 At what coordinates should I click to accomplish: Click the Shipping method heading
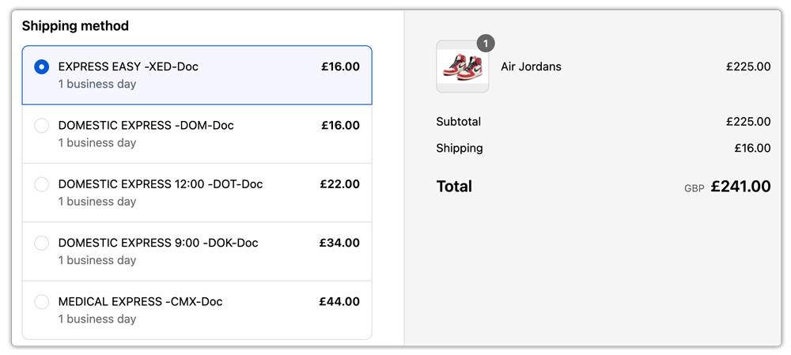[75, 26]
